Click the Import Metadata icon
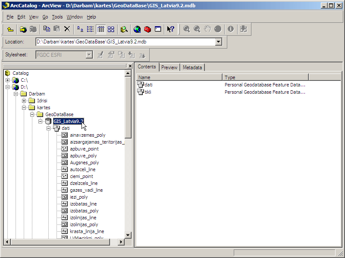The image size is (345, 258). (132, 55)
